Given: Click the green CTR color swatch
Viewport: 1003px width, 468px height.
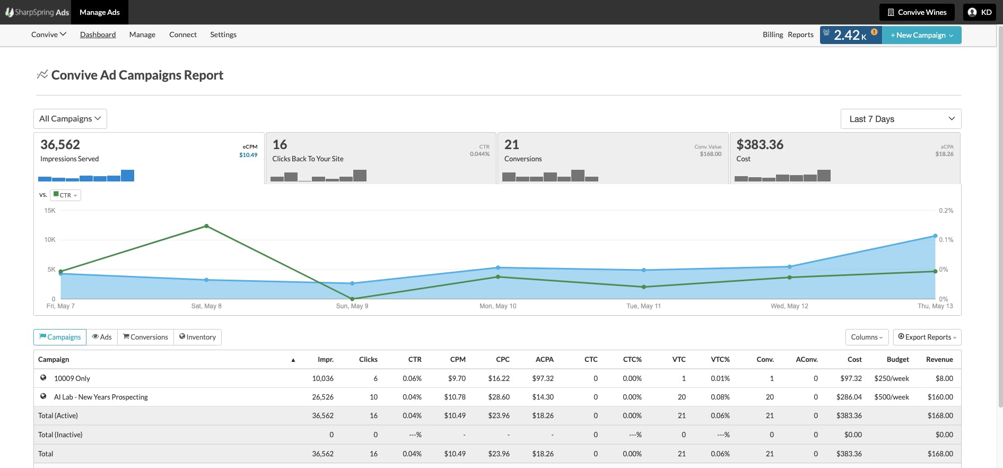Looking at the screenshot, I should [56, 195].
